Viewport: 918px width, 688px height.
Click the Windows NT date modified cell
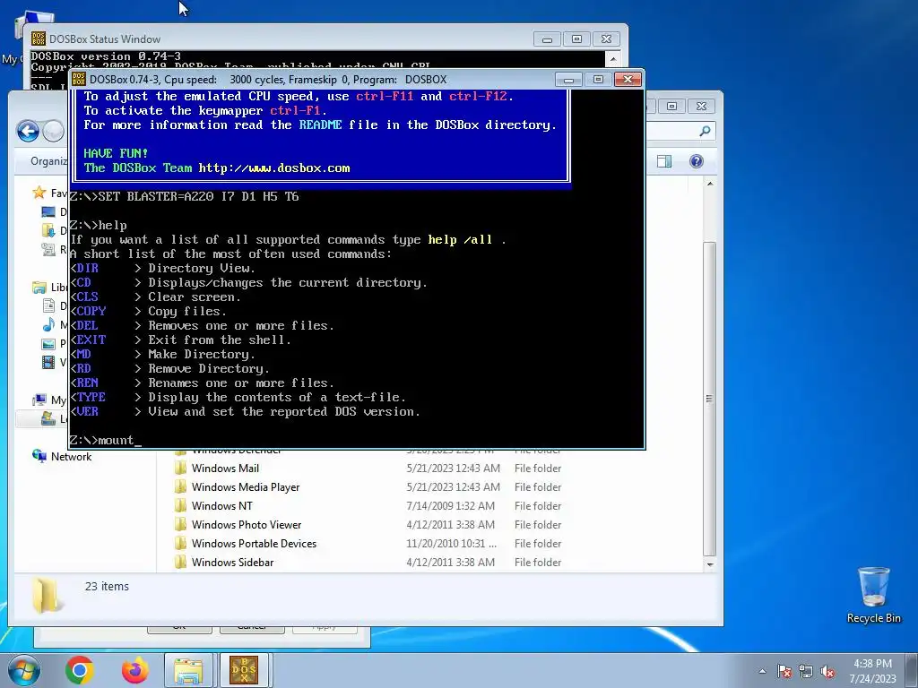[450, 505]
